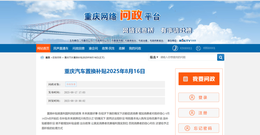The height and width of the screenshot is (135, 260).
Task: Open the 筛选 filter dropdown
Action: 154,57
